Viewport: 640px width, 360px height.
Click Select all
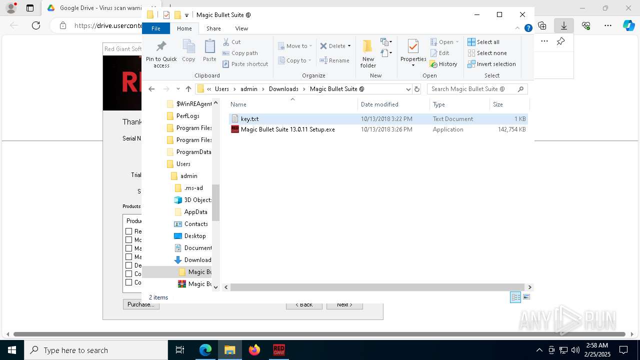[483, 42]
